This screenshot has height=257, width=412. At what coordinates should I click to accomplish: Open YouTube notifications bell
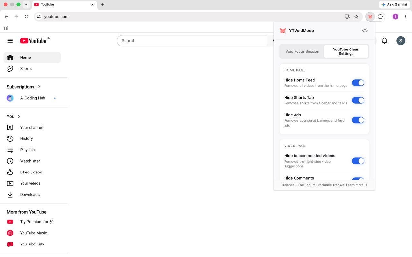pyautogui.click(x=384, y=41)
